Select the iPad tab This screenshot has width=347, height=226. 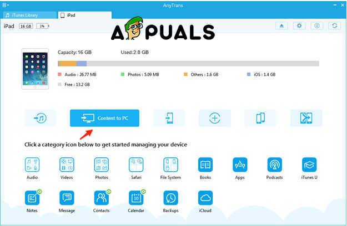pos(85,15)
